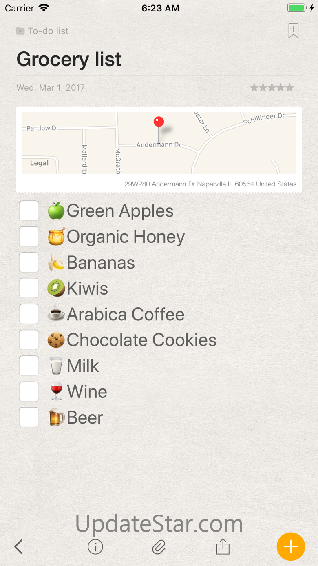The width and height of the screenshot is (318, 566).
Task: Set rating using the five stars
Action: pyautogui.click(x=272, y=88)
